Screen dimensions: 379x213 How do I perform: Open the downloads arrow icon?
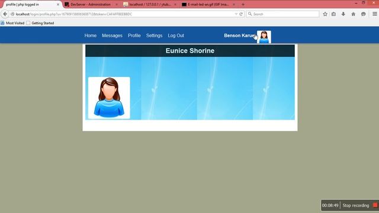pos(343,14)
